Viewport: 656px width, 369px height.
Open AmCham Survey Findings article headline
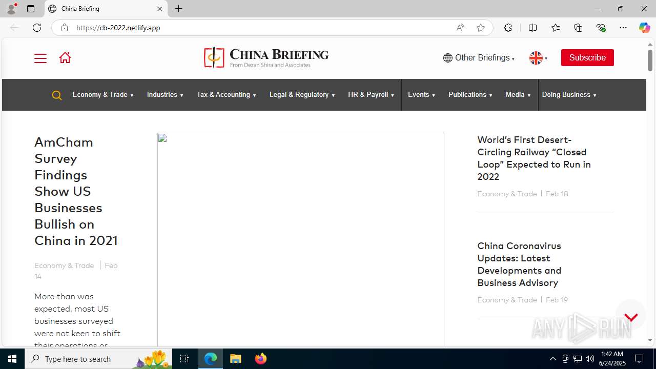[x=76, y=191]
